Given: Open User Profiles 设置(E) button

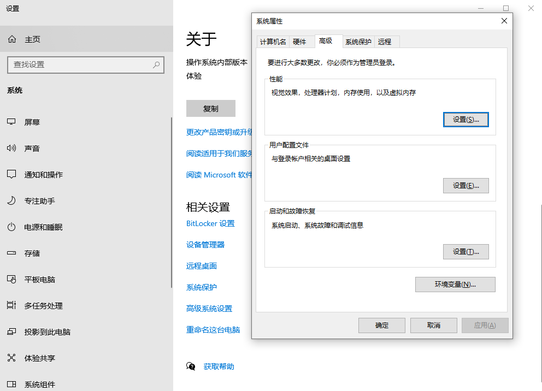Looking at the screenshot, I should pyautogui.click(x=466, y=186).
